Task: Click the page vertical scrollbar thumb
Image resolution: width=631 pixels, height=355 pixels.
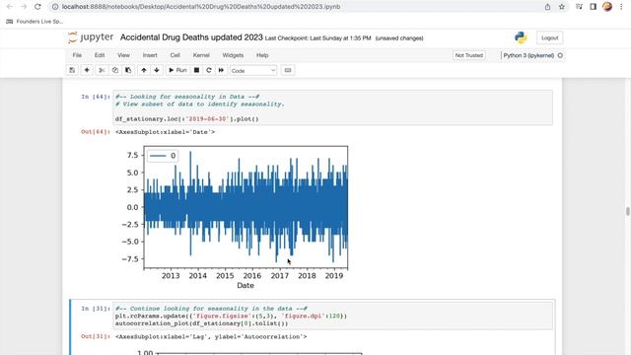Action: coord(627,211)
